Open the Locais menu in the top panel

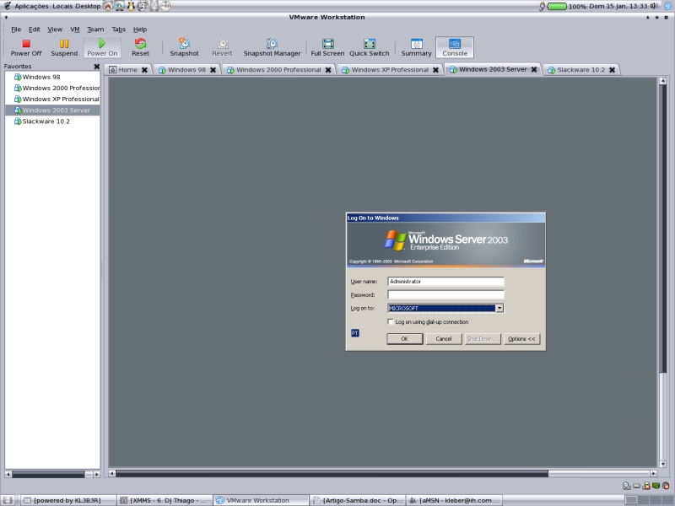[x=62, y=6]
